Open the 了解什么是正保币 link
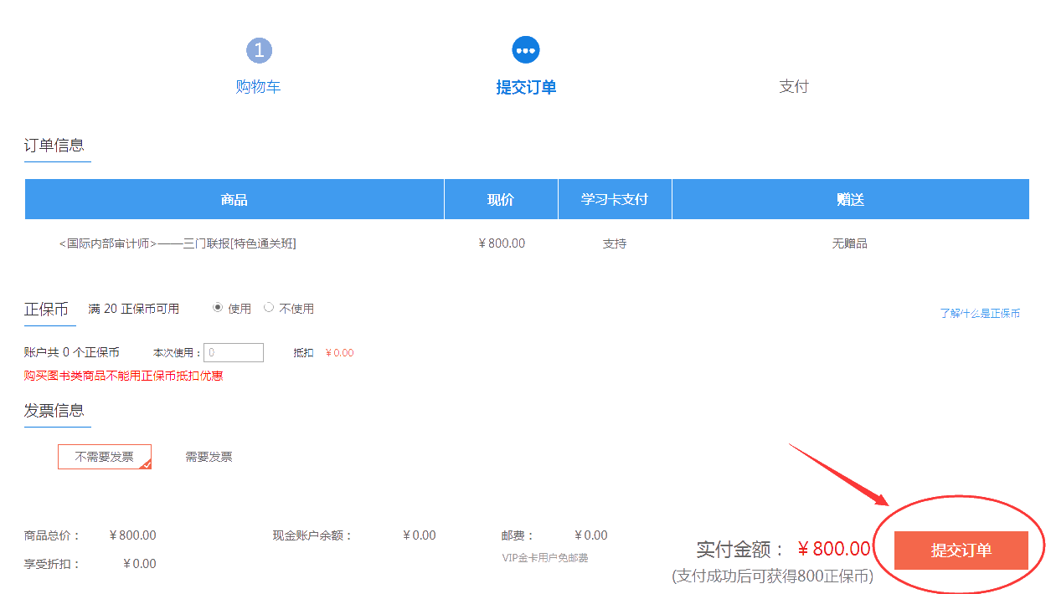The image size is (1051, 594). [979, 314]
